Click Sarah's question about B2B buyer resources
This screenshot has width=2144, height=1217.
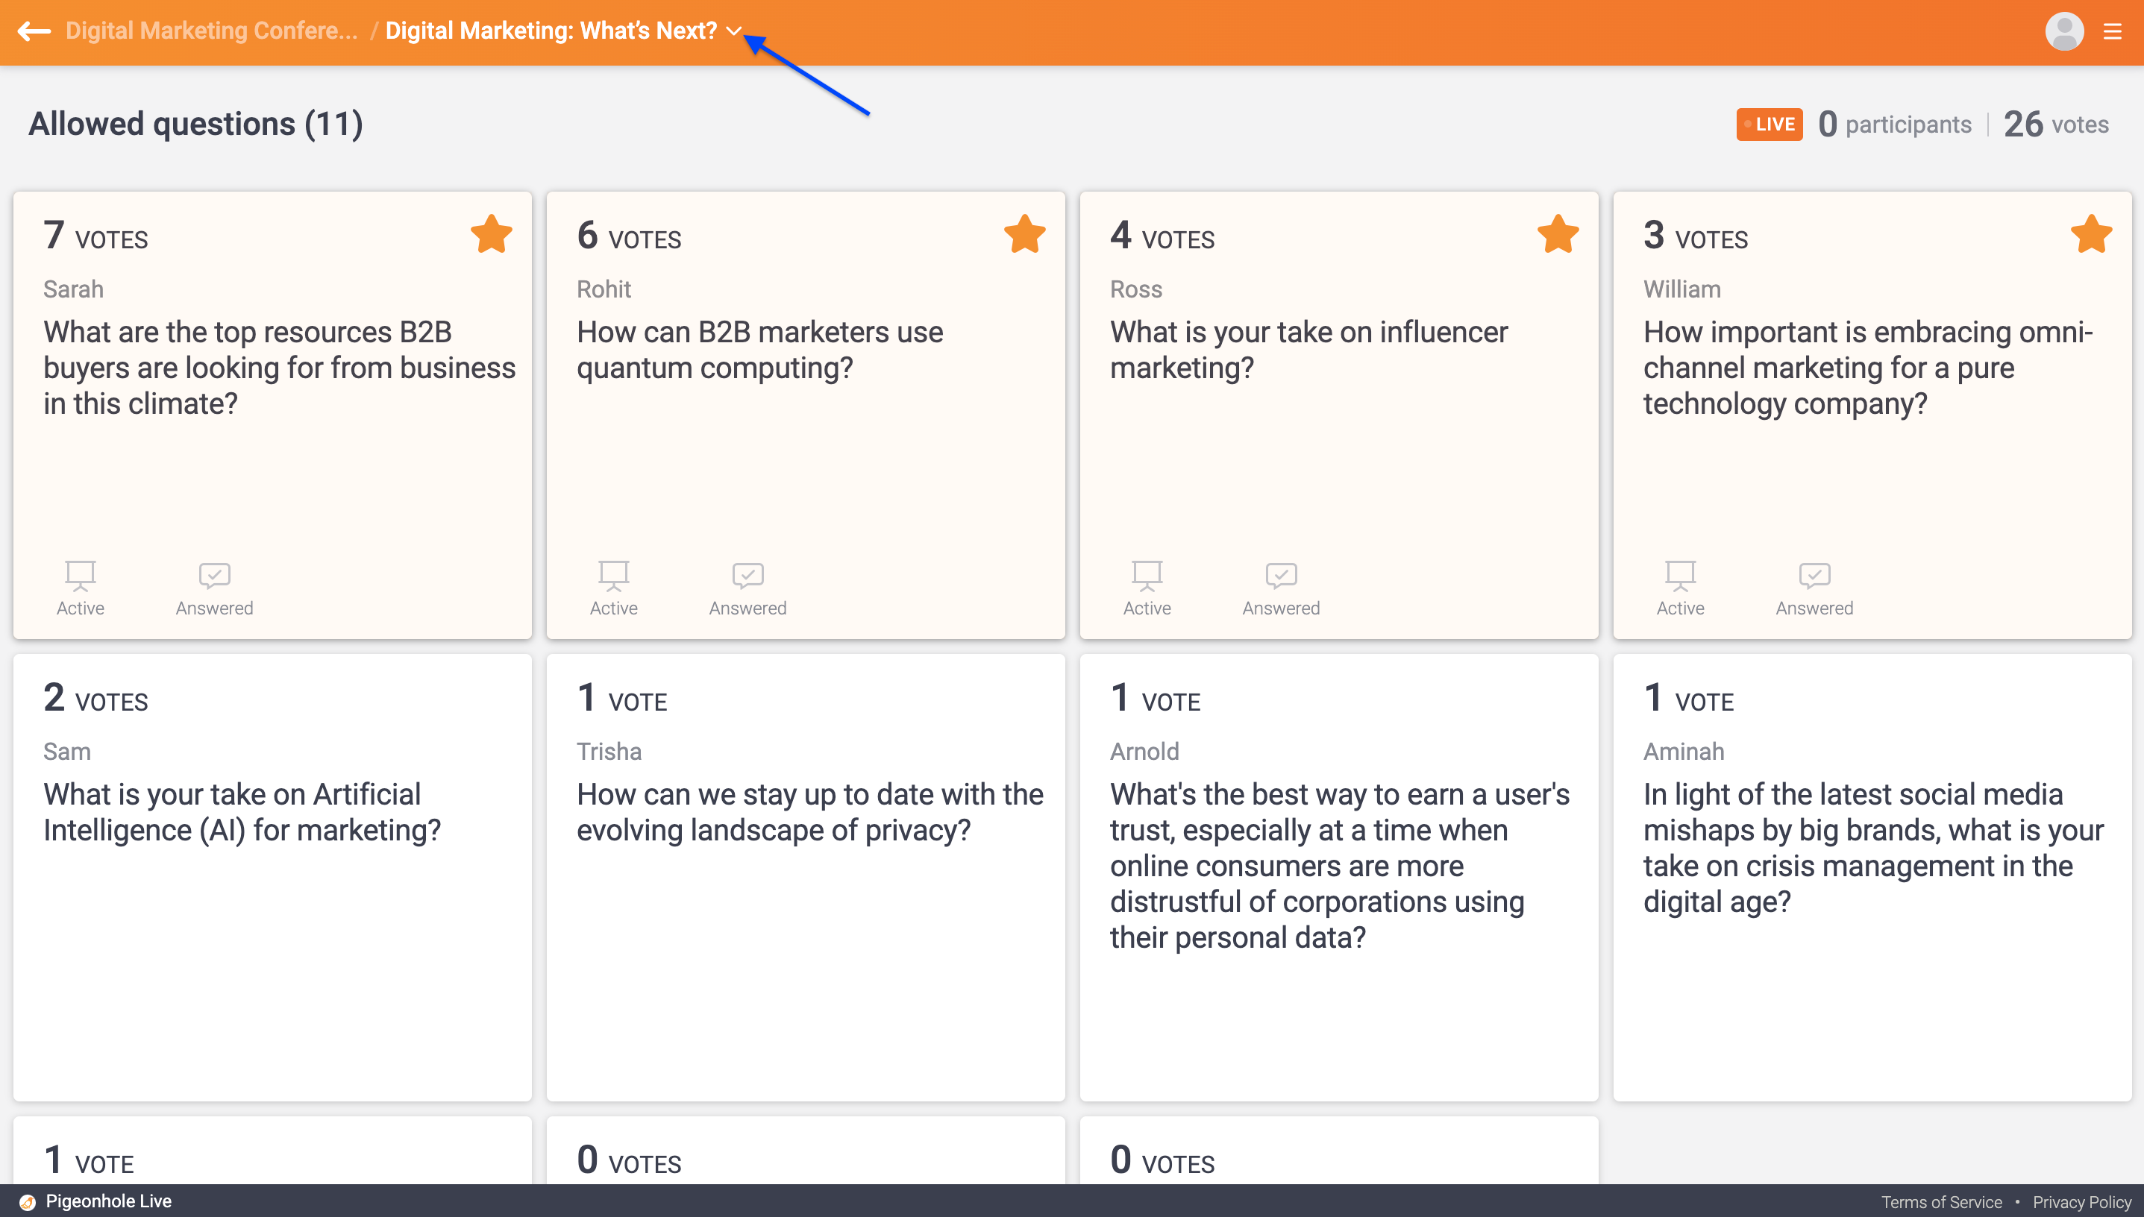tap(279, 368)
